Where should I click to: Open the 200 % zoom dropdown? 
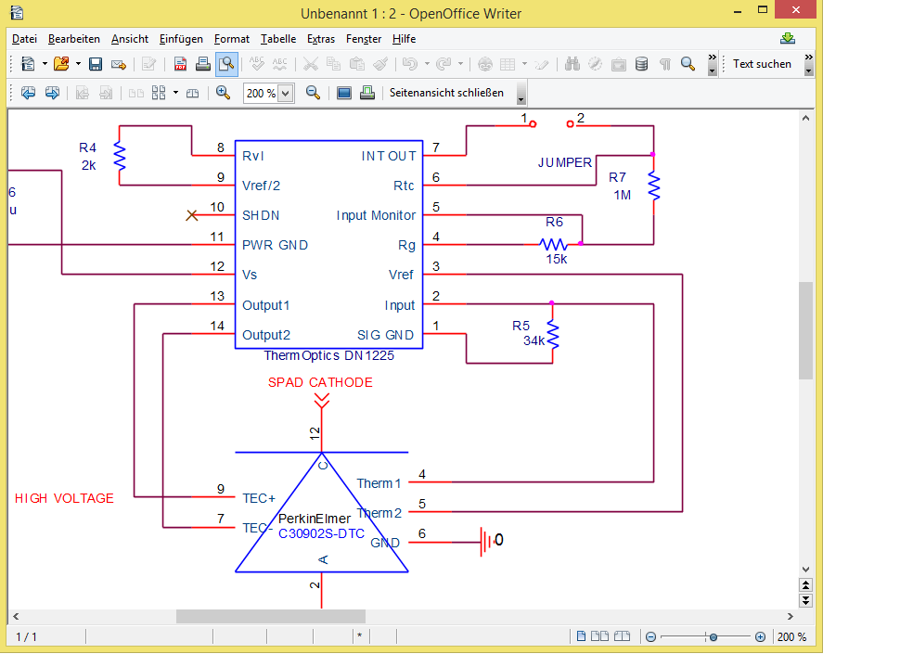(x=285, y=93)
